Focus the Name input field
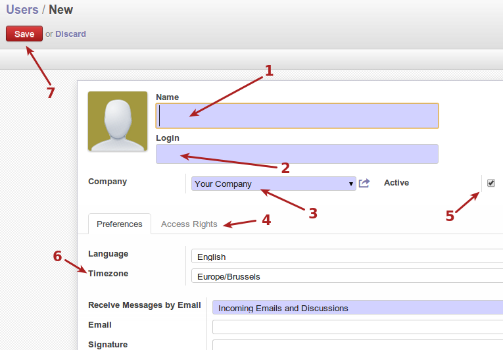The height and width of the screenshot is (350, 503). (x=297, y=116)
